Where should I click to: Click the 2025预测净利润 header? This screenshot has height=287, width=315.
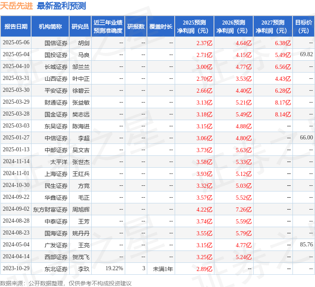click(x=194, y=26)
